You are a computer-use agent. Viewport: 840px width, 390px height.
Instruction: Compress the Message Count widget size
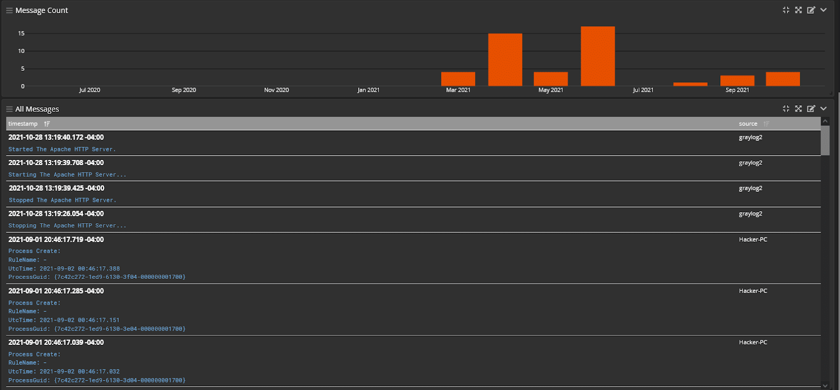[x=786, y=10]
